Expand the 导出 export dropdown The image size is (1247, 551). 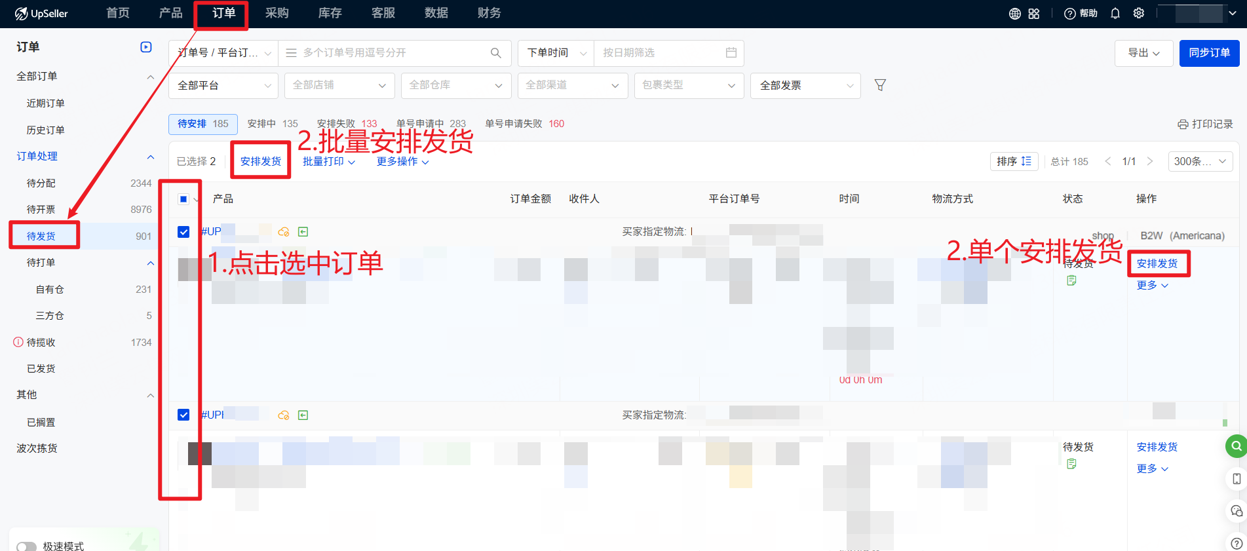point(1143,53)
